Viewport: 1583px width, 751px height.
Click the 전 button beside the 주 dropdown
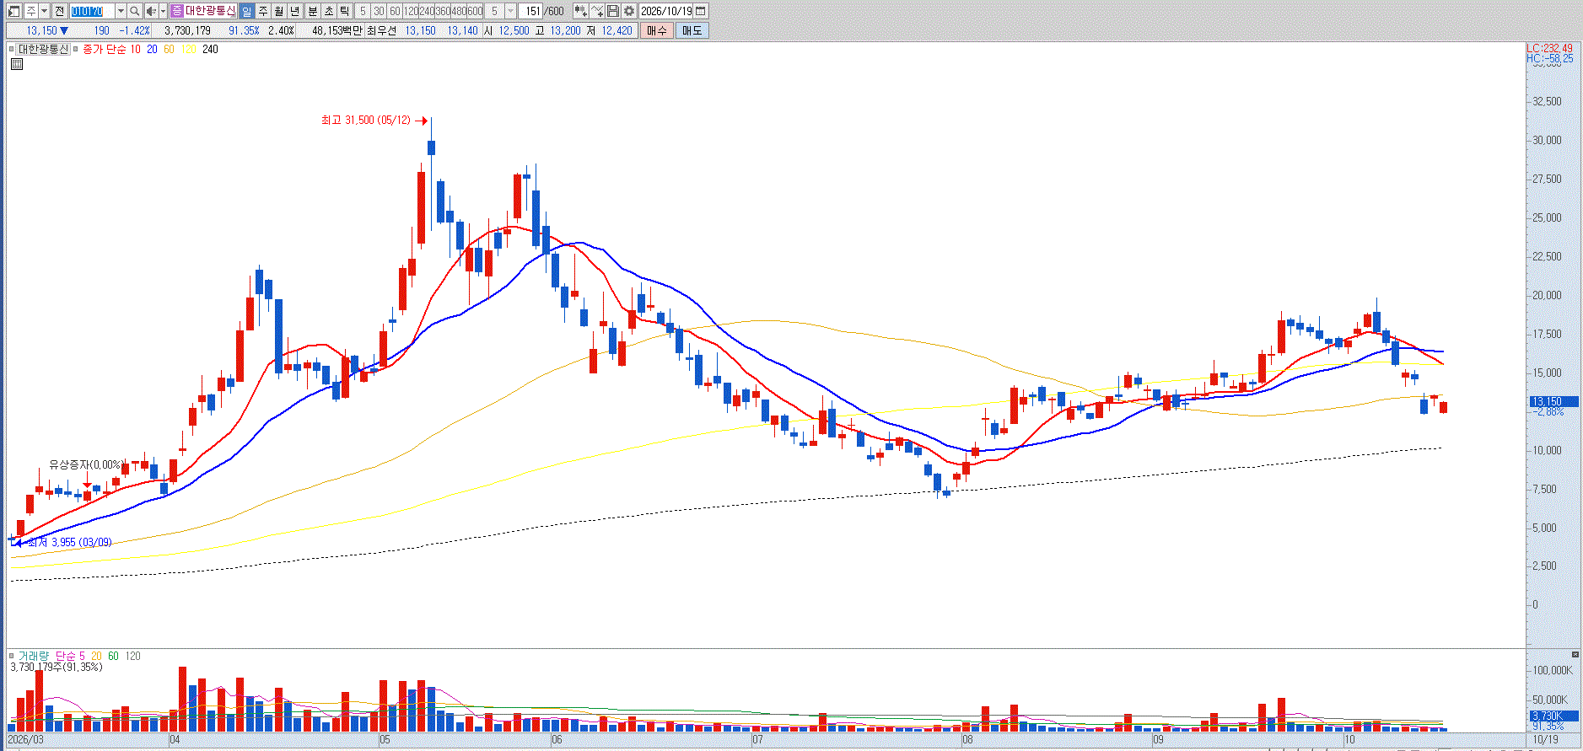pyautogui.click(x=59, y=11)
